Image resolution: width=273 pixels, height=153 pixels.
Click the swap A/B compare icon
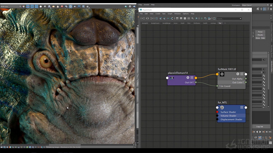[x=83, y=6]
